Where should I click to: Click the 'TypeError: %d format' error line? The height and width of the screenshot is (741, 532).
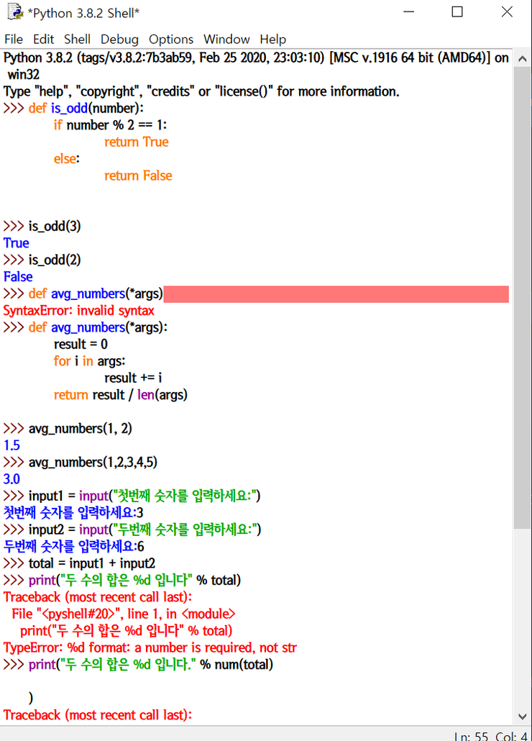pyautogui.click(x=150, y=648)
